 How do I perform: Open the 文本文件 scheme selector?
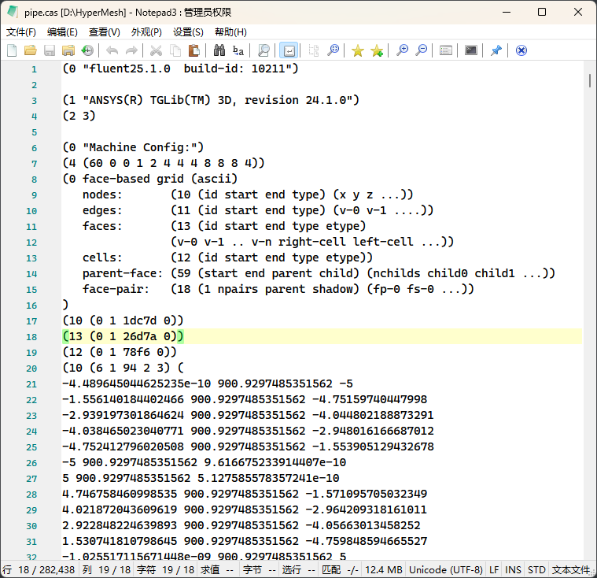click(x=570, y=569)
